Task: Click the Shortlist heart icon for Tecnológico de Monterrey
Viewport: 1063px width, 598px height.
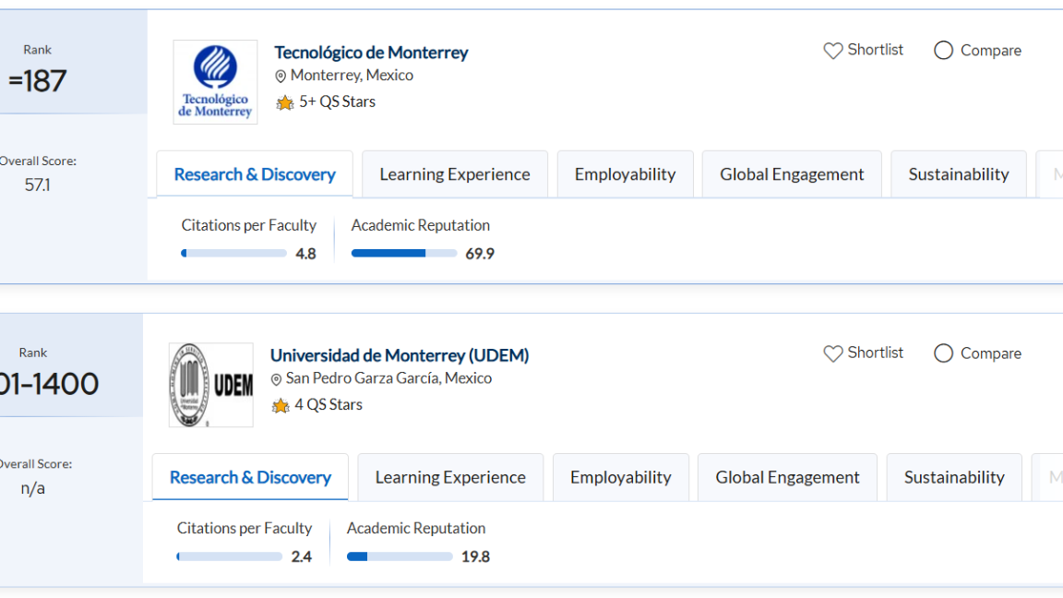Action: pos(832,50)
